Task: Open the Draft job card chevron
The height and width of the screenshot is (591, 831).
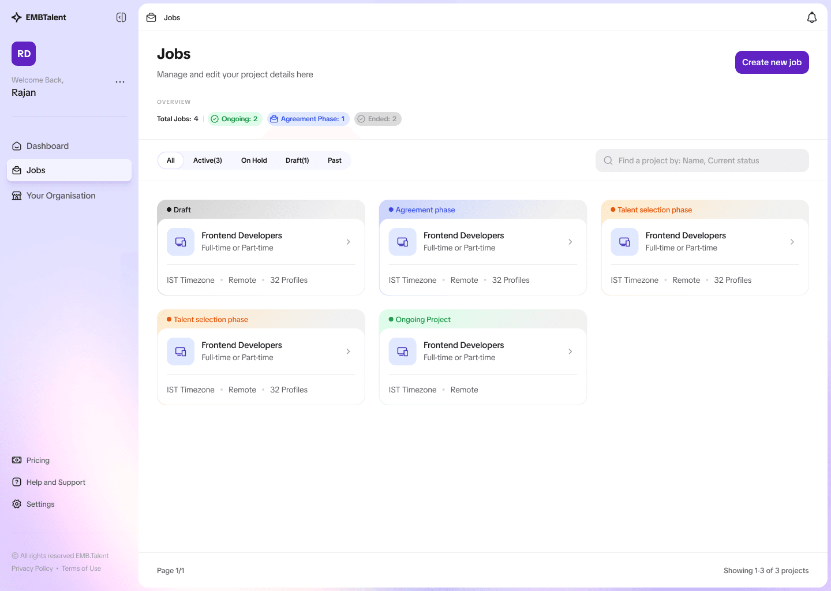Action: (x=348, y=242)
